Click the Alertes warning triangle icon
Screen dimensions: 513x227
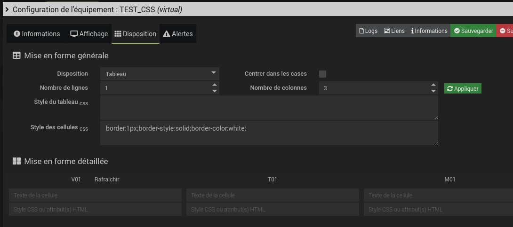tap(166, 34)
